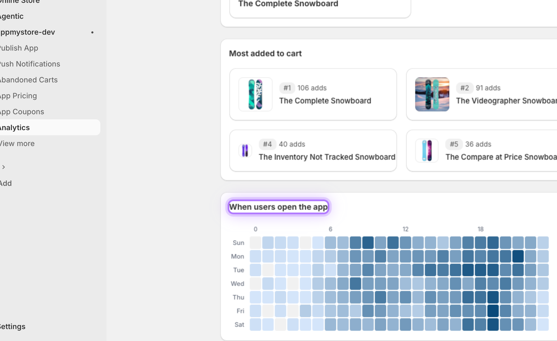Click the 'Most added to cart' heading
This screenshot has width=557, height=341.
(265, 53)
